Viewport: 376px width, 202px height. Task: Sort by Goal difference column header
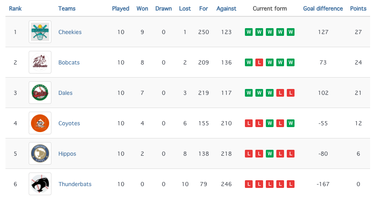(x=323, y=8)
